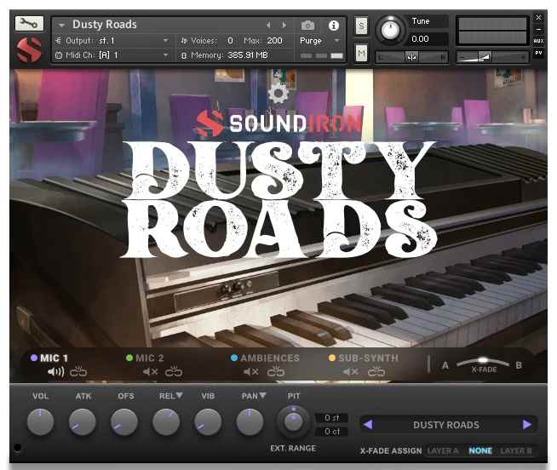Open the Purge dropdown menu
The image size is (557, 470).
[319, 41]
